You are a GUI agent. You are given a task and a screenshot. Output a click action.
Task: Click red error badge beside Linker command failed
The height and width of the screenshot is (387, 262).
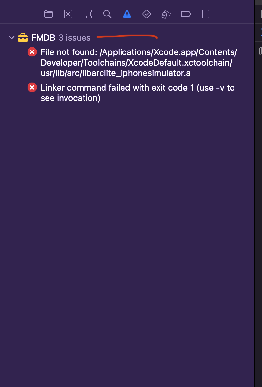click(x=32, y=87)
